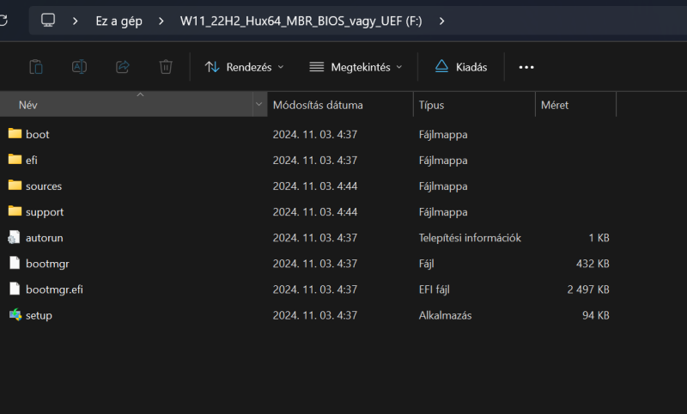687x414 pixels.
Task: Click 'Fájlmappa' type in support row
Action: point(443,212)
